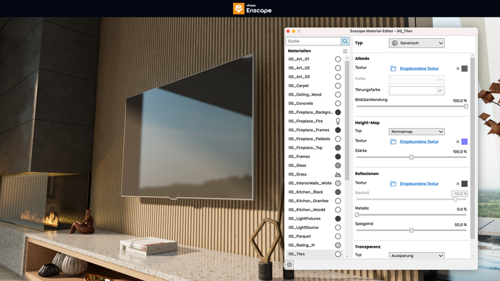Adjust the Metallic slider handle
Viewport: 500px width, 281px height.
[357, 215]
